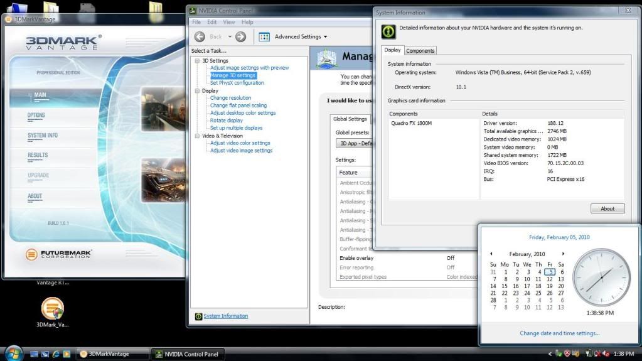Click the fourth quick launch icon
Screen dimensions: 642x361
tap(67, 354)
